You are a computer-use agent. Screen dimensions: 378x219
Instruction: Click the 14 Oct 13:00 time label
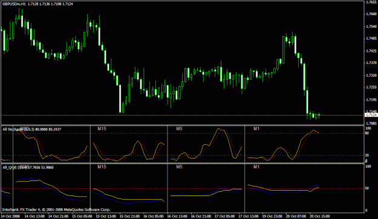pyautogui.click(x=34, y=216)
